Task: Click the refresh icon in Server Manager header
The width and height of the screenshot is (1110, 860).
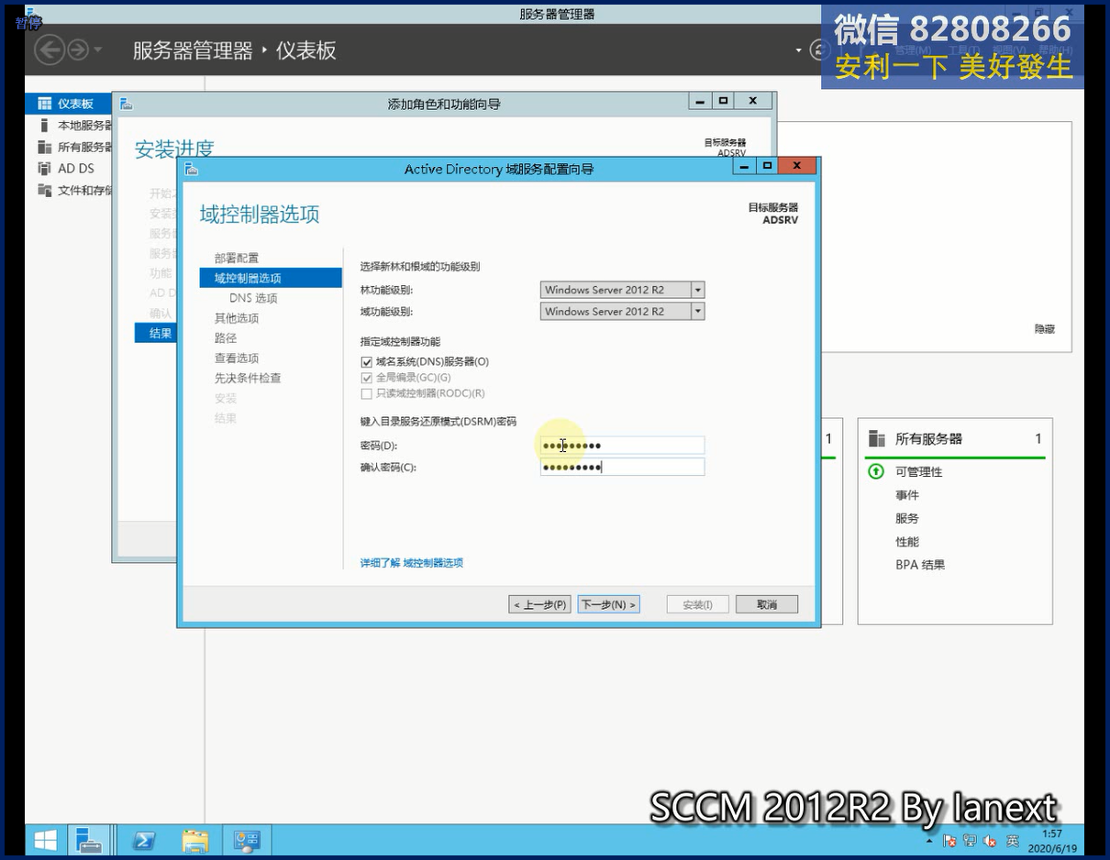Action: pos(819,50)
